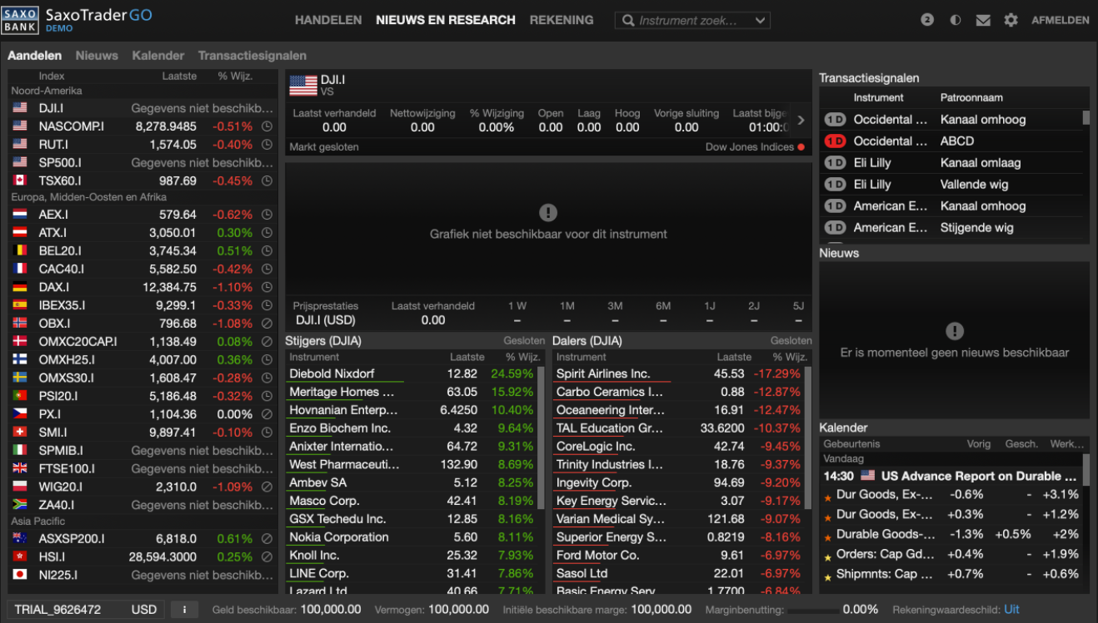1098x623 pixels.
Task: Open NIEUWS EN RESEARCH menu
Action: point(446,20)
